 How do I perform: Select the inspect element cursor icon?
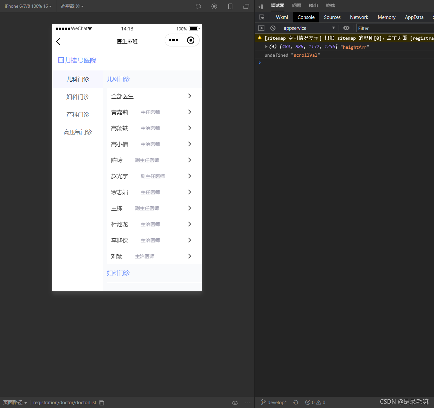pos(262,17)
